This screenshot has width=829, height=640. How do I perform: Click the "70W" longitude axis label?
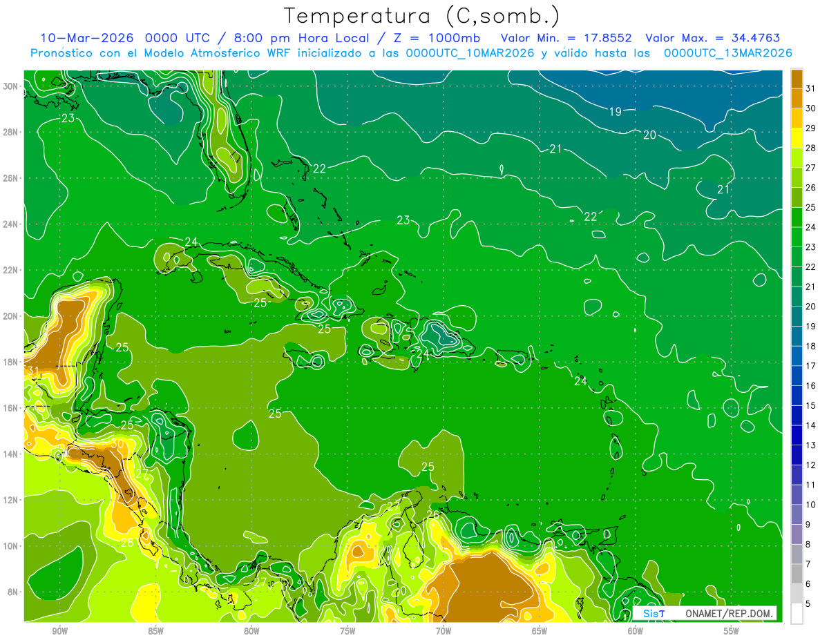pos(444,632)
